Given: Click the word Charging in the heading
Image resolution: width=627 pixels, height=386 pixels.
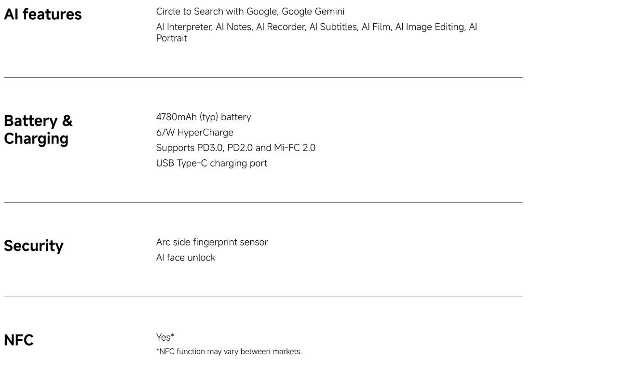Looking at the screenshot, I should tap(36, 139).
